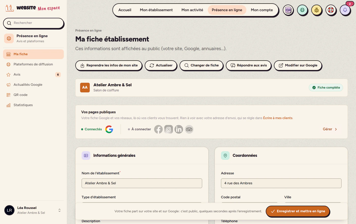Connect the Facebook page icon
Image resolution: width=356 pixels, height=224 pixels.
(x=158, y=129)
